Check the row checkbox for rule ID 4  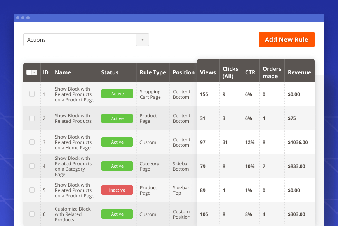click(32, 166)
